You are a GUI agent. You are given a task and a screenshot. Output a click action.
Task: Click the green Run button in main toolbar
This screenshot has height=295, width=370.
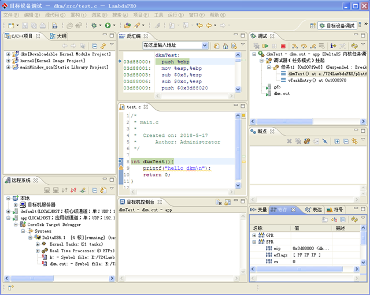coord(108,25)
